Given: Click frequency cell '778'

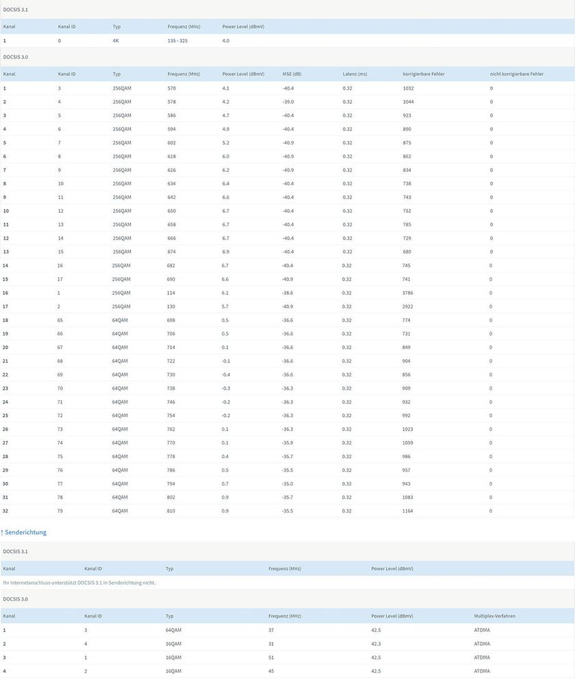Looking at the screenshot, I should pyautogui.click(x=170, y=456).
